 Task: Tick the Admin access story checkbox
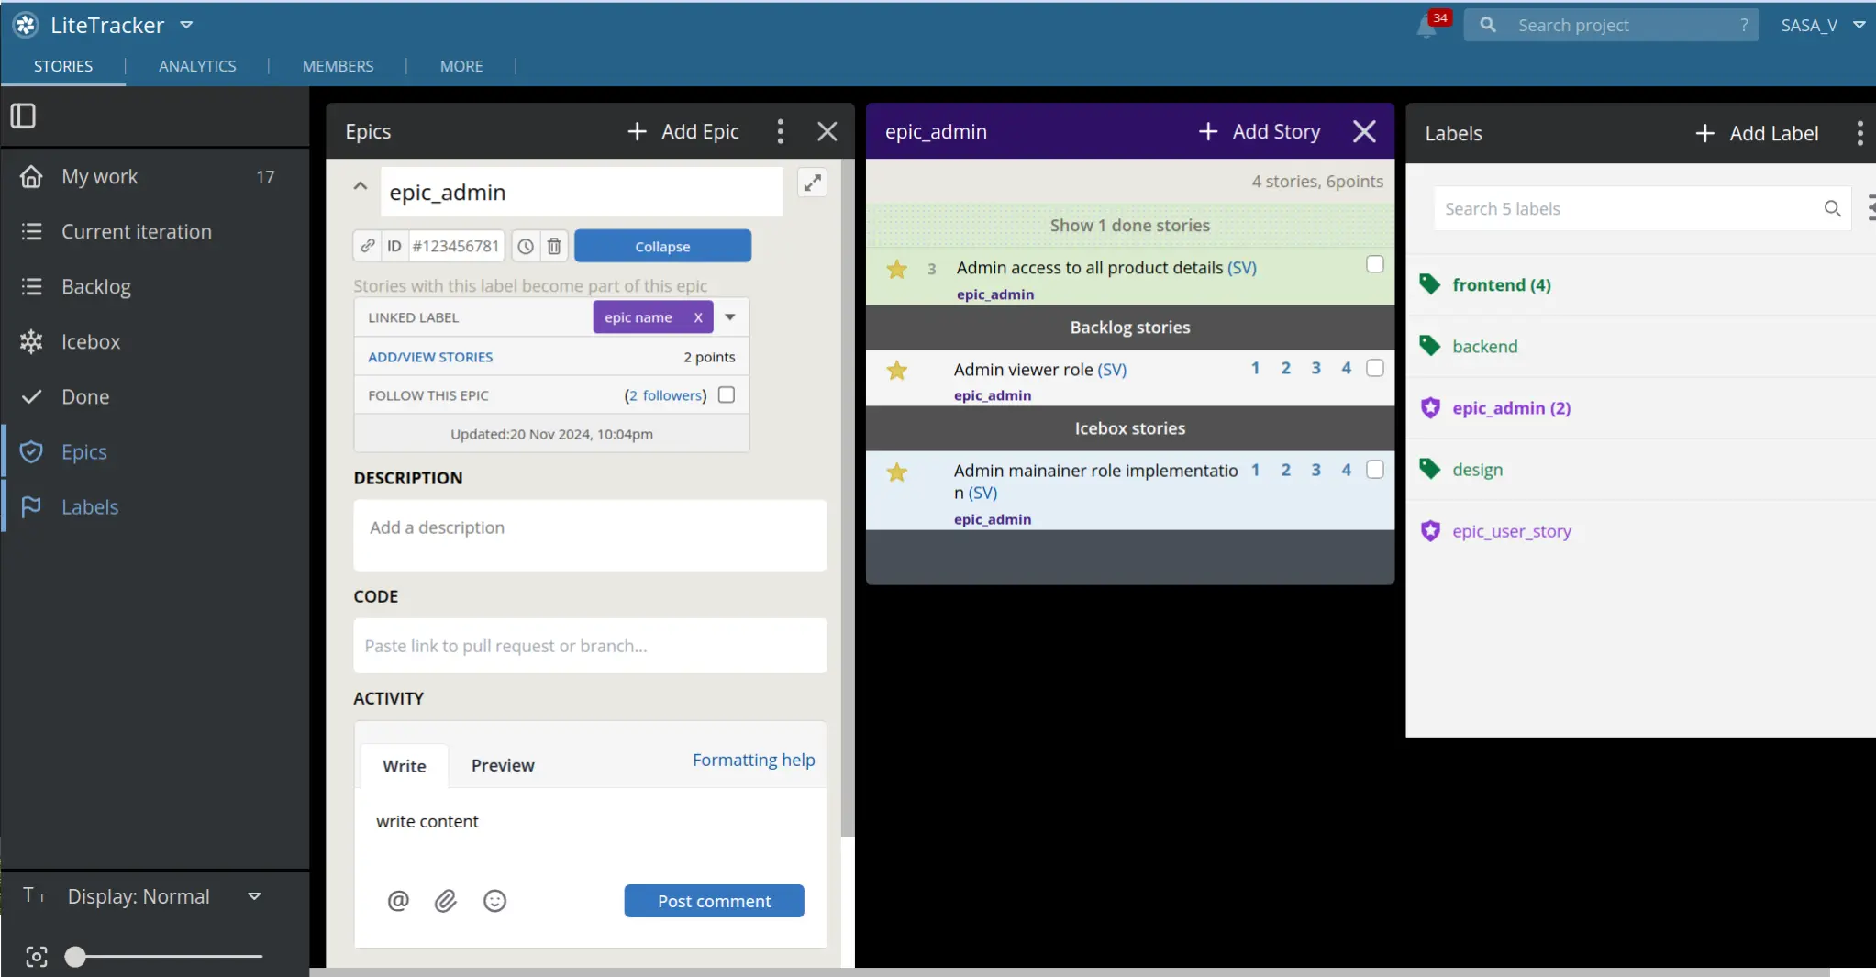pos(1374,264)
